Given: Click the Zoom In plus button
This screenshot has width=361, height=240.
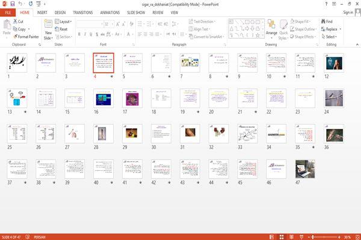Looking at the screenshot, I should [x=339, y=237].
